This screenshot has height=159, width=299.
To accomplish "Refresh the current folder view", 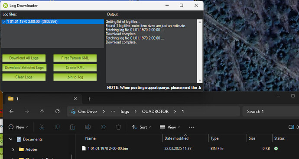I will [57, 112].
